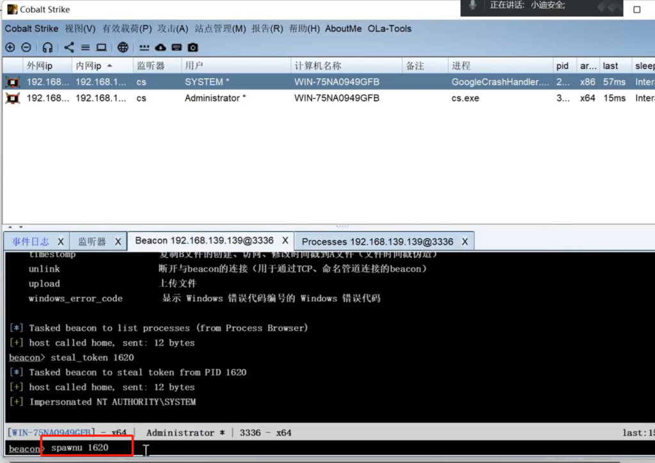Click the beacon icon on the Administrator row
The image size is (655, 463).
click(x=13, y=98)
